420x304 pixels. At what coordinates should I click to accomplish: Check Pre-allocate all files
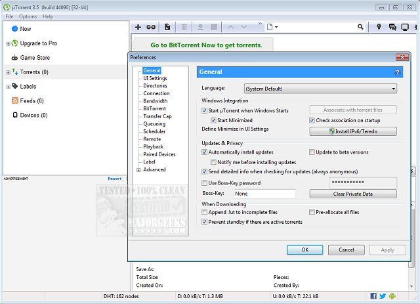click(312, 212)
